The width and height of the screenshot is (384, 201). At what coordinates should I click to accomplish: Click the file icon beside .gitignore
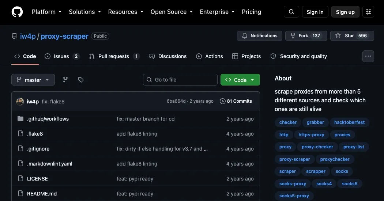[20, 149]
